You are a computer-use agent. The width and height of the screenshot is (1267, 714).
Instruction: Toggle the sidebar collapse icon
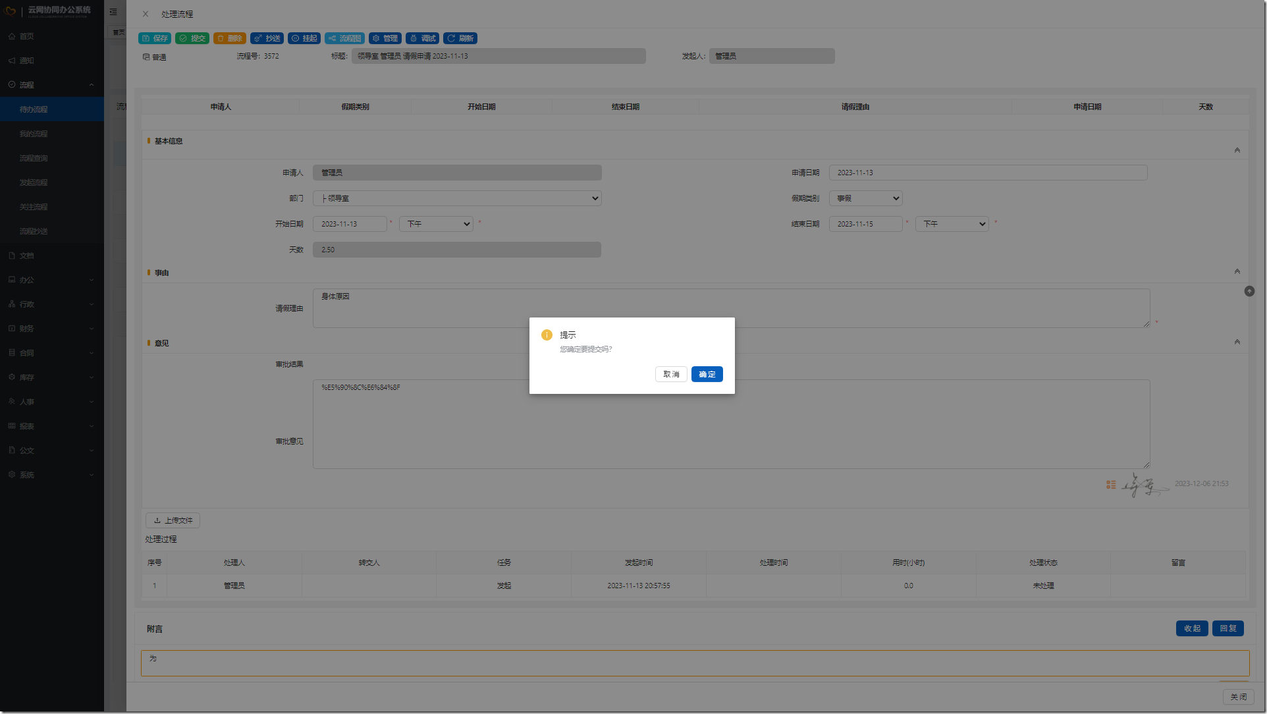click(113, 12)
